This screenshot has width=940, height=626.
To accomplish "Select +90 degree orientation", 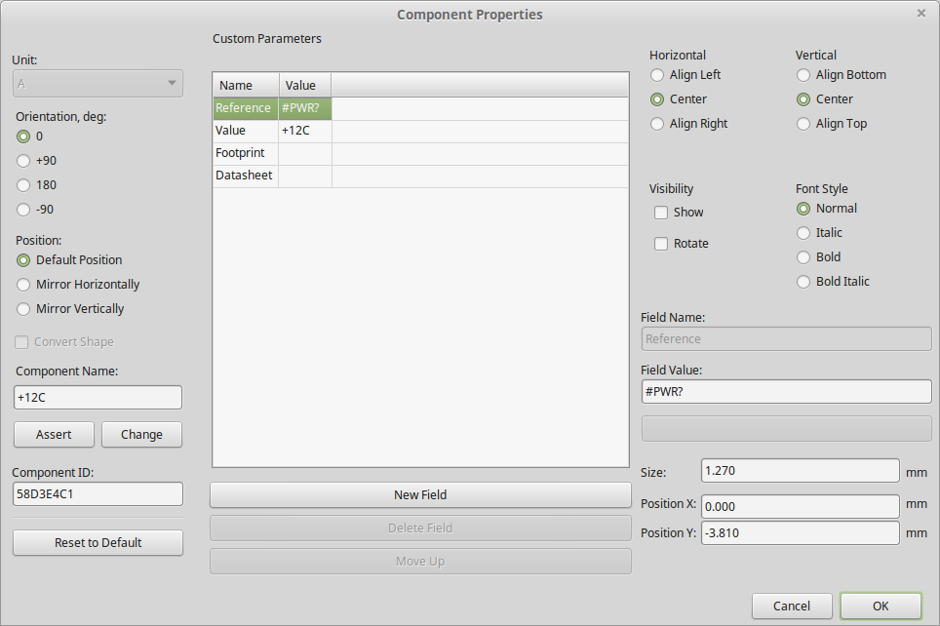I will point(24,161).
